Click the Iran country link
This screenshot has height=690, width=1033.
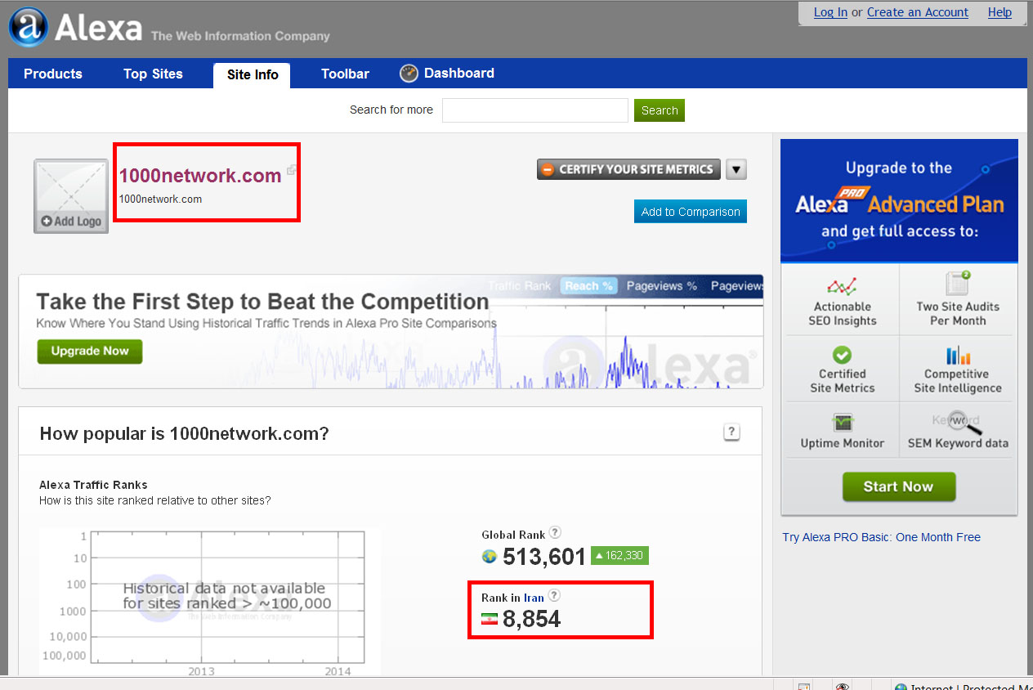pos(534,598)
